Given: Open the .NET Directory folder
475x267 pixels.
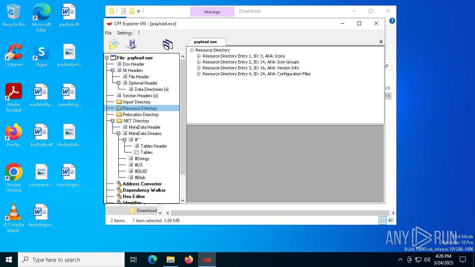Looking at the screenshot, I should coord(136,121).
